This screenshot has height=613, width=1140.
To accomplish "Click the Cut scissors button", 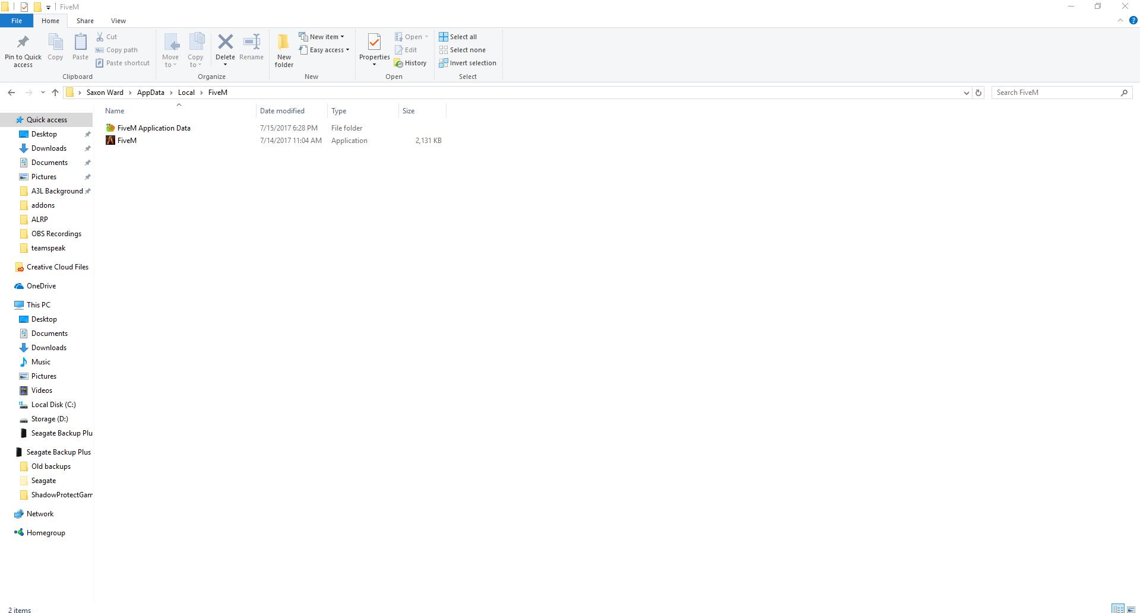I will click(x=107, y=37).
